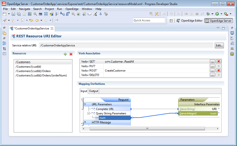This screenshot has height=146, width=237.
Task: Click the green Run launch icon
Action: point(217,14)
